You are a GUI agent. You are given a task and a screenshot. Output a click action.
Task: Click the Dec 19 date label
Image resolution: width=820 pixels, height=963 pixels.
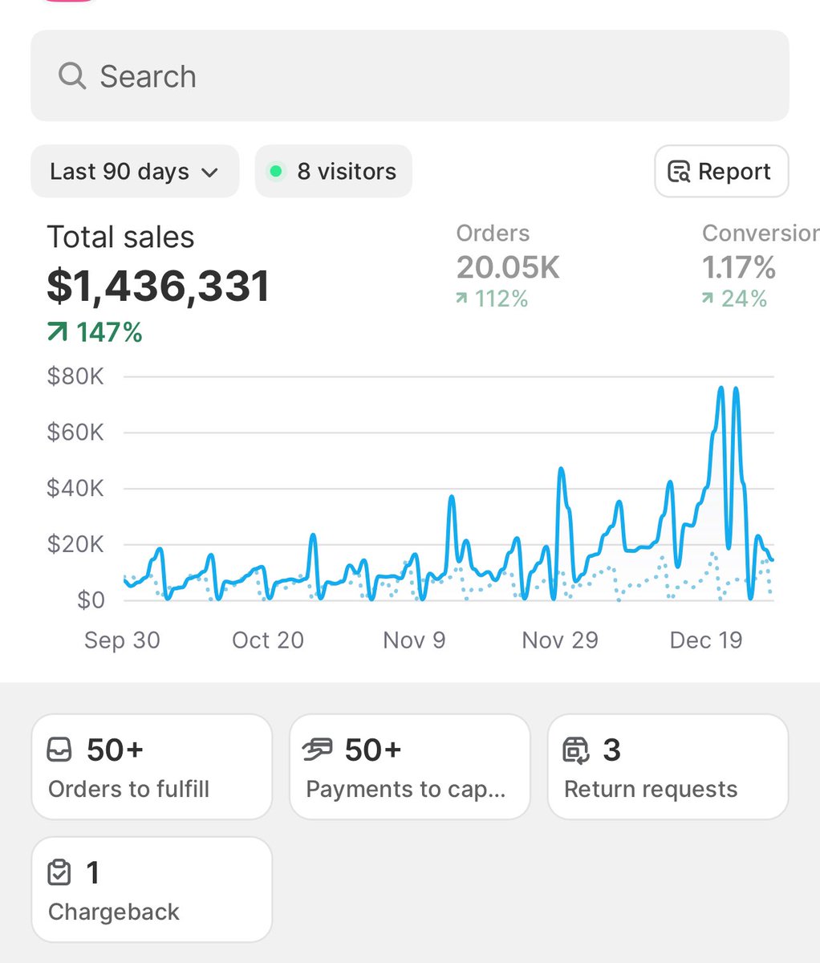pos(706,640)
